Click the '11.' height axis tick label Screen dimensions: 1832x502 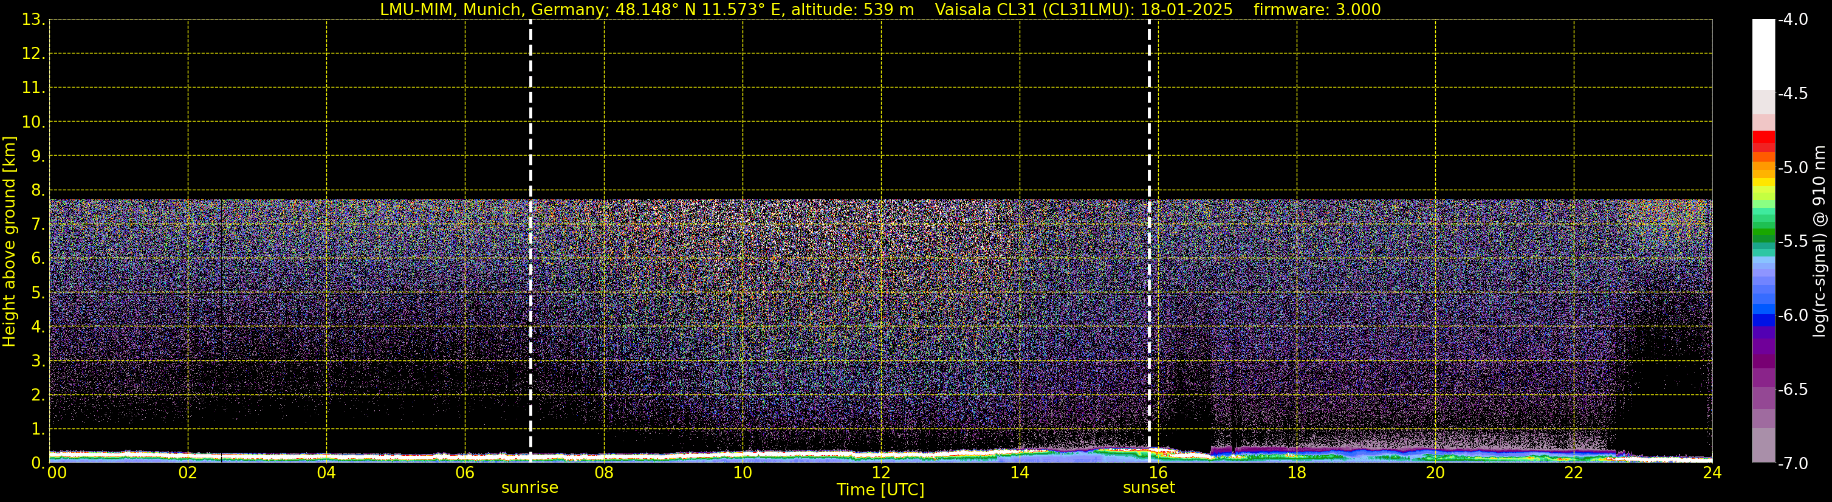click(x=33, y=88)
